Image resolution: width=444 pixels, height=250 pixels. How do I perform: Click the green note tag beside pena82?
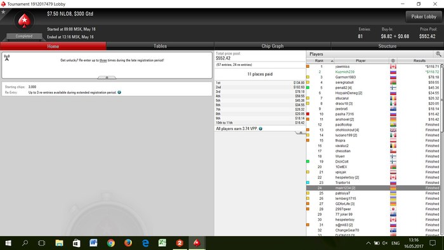[308, 88]
